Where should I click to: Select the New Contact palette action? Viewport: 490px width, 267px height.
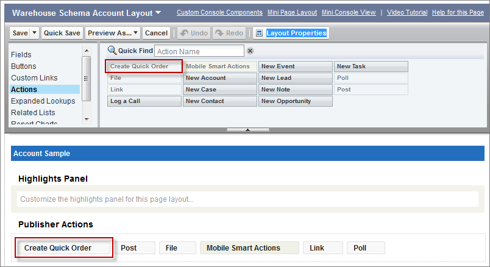click(219, 101)
